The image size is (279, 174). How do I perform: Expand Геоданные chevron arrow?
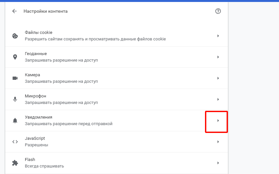[218, 57]
